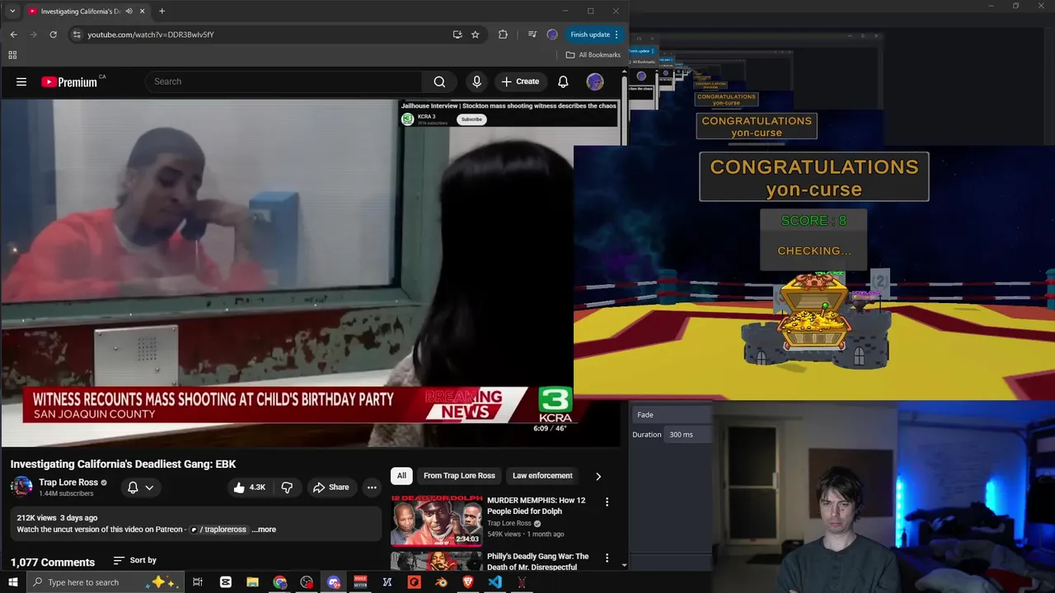Screen dimensions: 1055x593
Task: Open the All Bookmarks folder
Action: click(593, 55)
